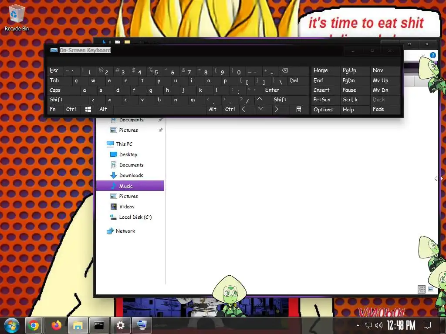The height and width of the screenshot is (334, 446).
Task: Show hidden tray icons arrow
Action: [x=358, y=325]
